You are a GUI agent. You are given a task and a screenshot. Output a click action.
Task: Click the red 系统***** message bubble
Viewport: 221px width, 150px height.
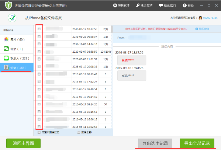(132, 60)
